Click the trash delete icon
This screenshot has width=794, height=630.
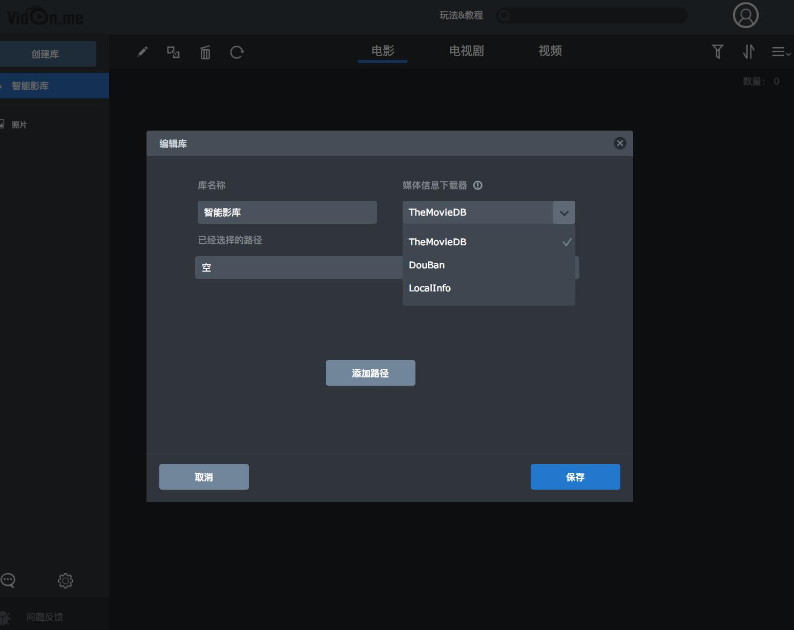pyautogui.click(x=205, y=52)
